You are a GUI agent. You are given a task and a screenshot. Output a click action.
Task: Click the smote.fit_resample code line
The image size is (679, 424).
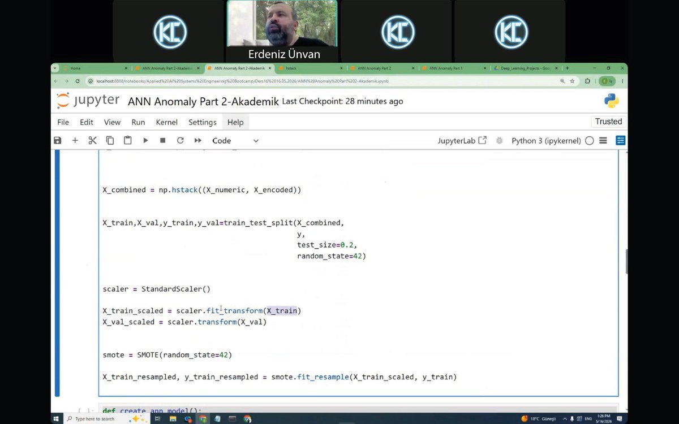[x=280, y=377]
